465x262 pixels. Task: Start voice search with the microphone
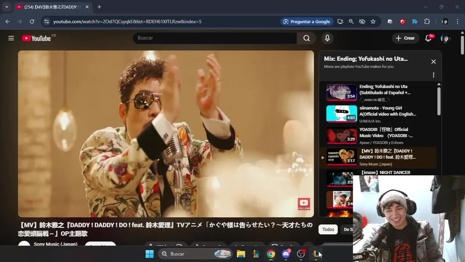(x=327, y=38)
